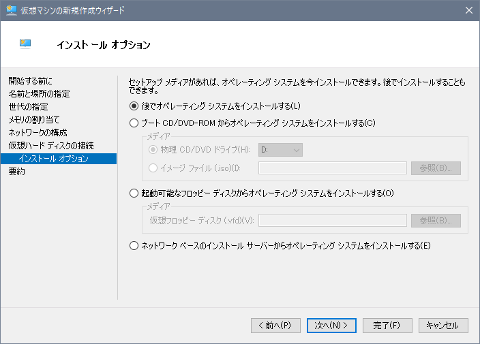Screen dimensions: 480x344
Task: Select ネットワーク ベースのインストール サーバー option
Action: point(134,245)
